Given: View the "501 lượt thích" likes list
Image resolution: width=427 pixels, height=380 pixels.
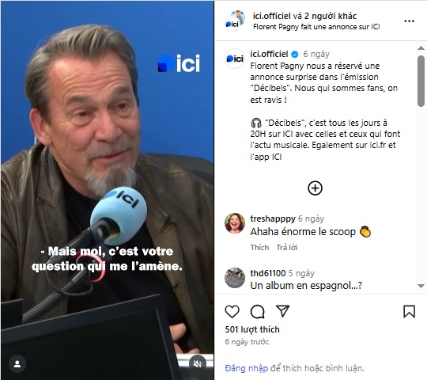Looking at the screenshot, I should [252, 329].
